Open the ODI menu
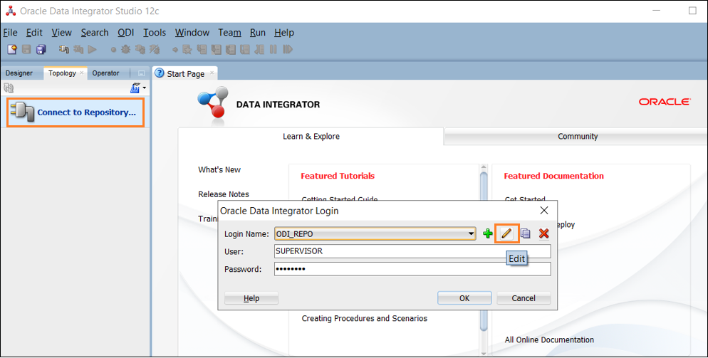 point(126,33)
